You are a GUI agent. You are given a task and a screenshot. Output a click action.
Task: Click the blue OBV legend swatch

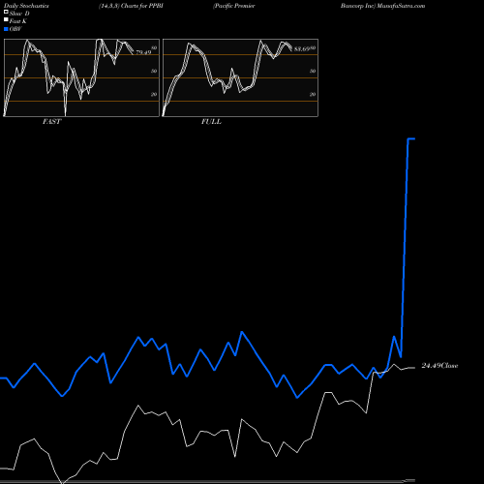(6, 29)
